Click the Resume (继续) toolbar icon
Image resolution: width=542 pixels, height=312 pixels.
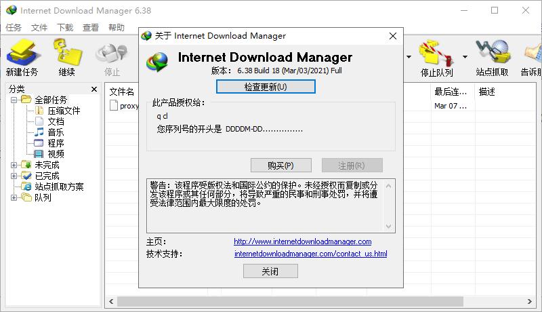[x=67, y=58]
